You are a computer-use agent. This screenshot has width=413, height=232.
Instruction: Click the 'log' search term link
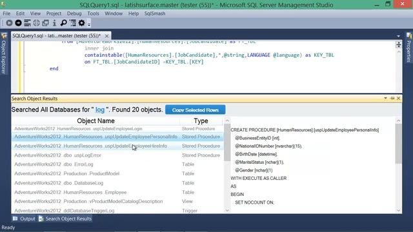point(100,110)
